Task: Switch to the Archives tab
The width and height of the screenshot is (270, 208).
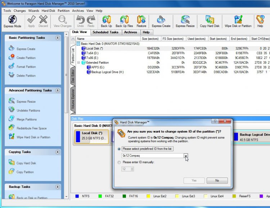Action: pos(131,32)
